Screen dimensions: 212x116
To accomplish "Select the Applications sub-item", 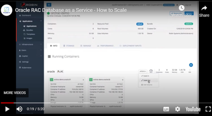I will pyautogui.click(x=30, y=26).
